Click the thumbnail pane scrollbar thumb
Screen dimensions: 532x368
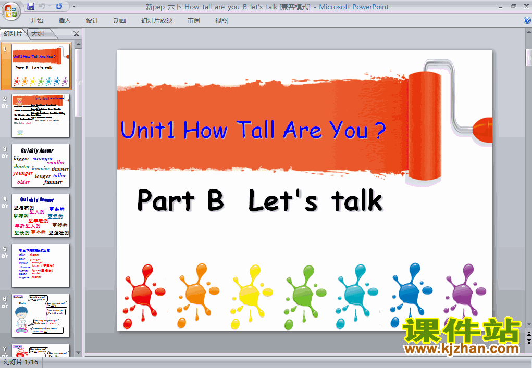point(78,83)
